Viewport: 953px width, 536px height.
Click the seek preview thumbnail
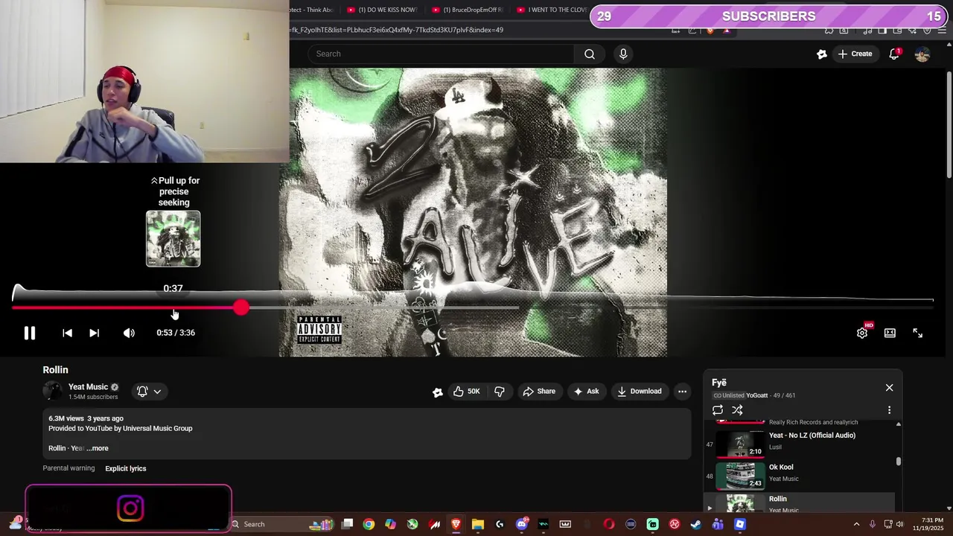pos(173,239)
